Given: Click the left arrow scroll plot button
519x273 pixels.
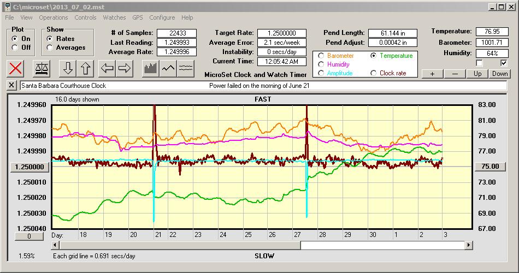Looking at the screenshot, I should (107, 68).
